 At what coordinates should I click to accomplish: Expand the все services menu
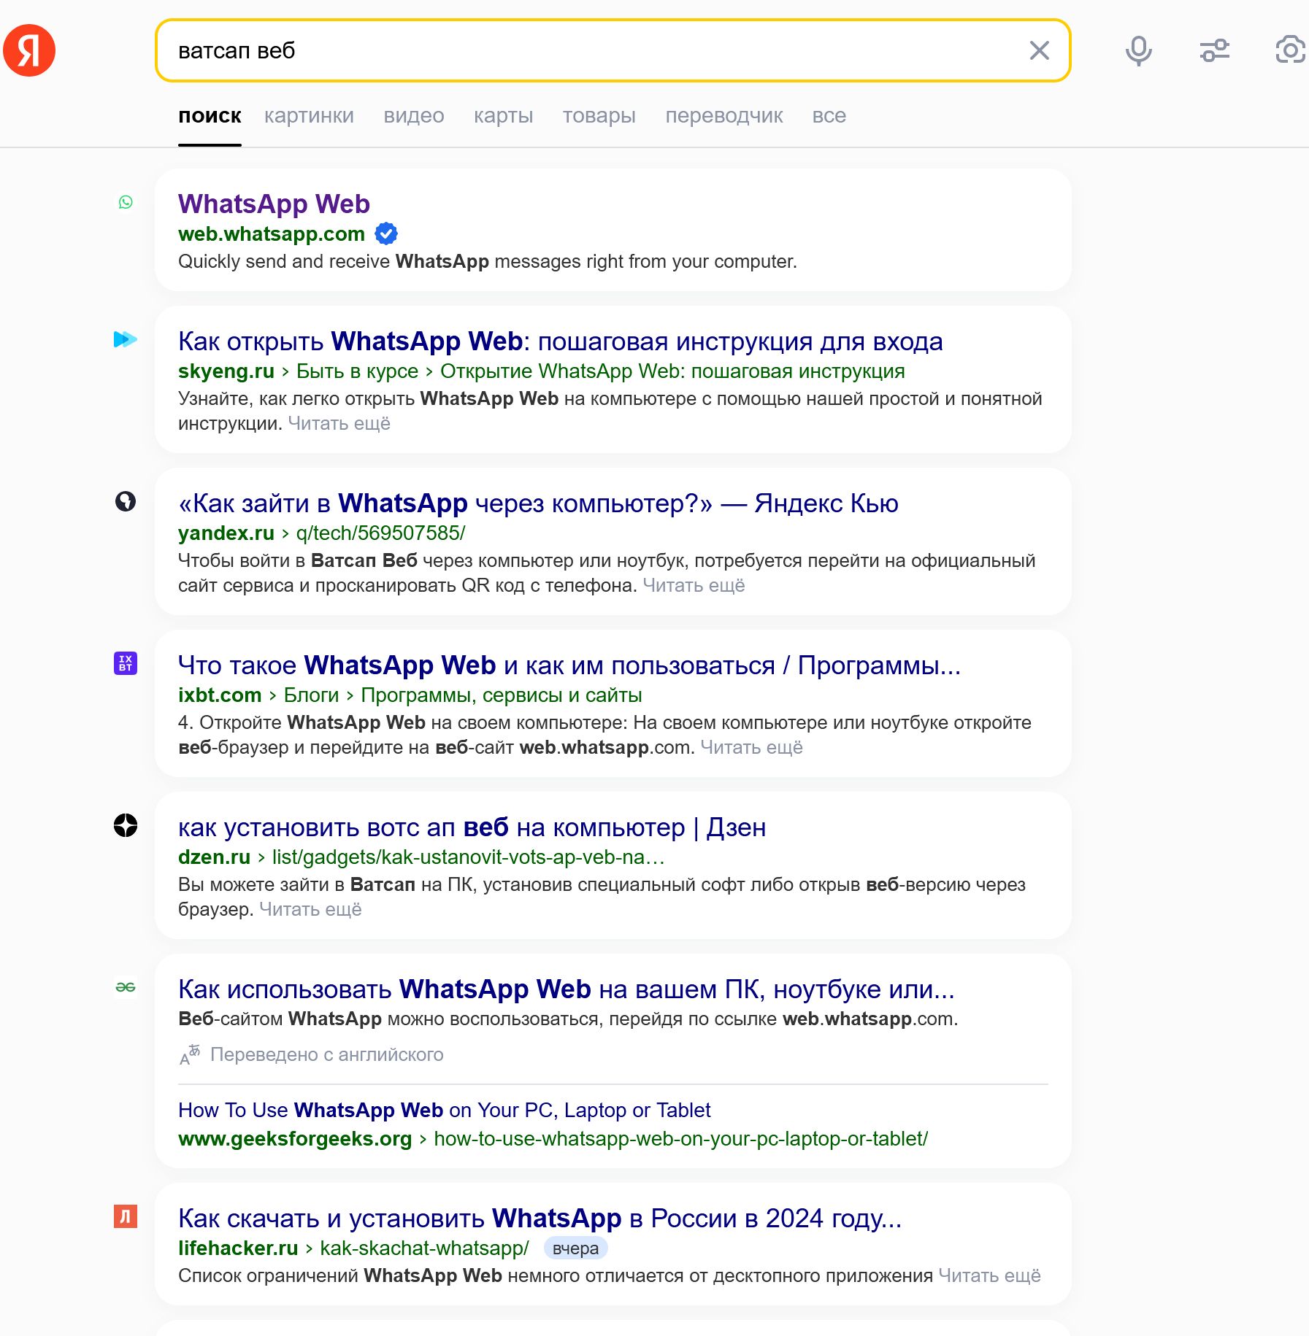coord(829,116)
